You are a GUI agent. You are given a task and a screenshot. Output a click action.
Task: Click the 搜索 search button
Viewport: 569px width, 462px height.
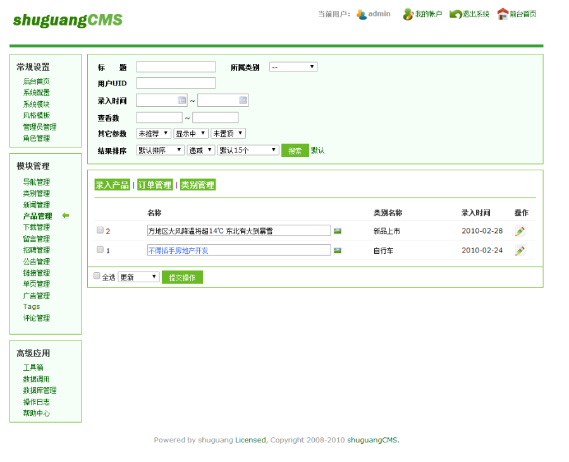(295, 150)
